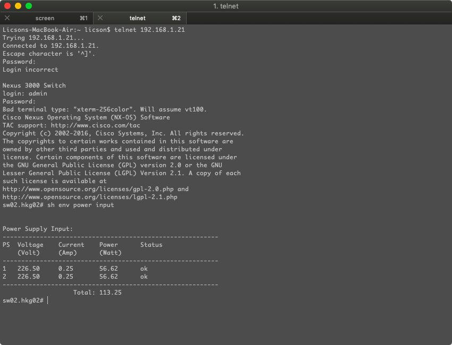The image size is (452, 345).
Task: Click the TAC support URL http://www.cisco.com/tac
Action: [95, 125]
